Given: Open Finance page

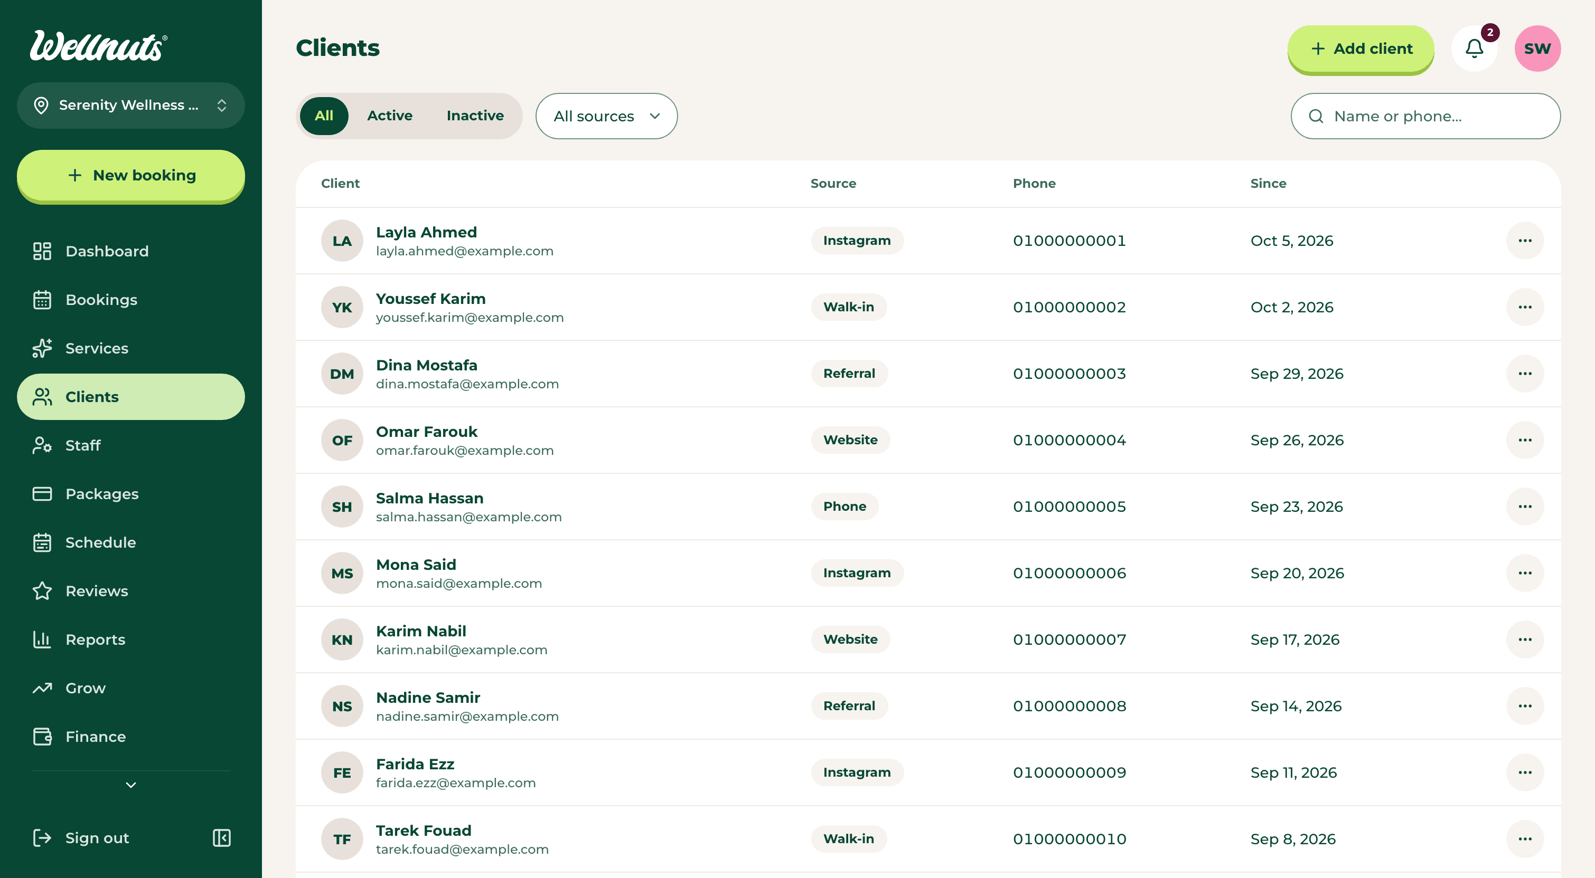Looking at the screenshot, I should coord(130,737).
